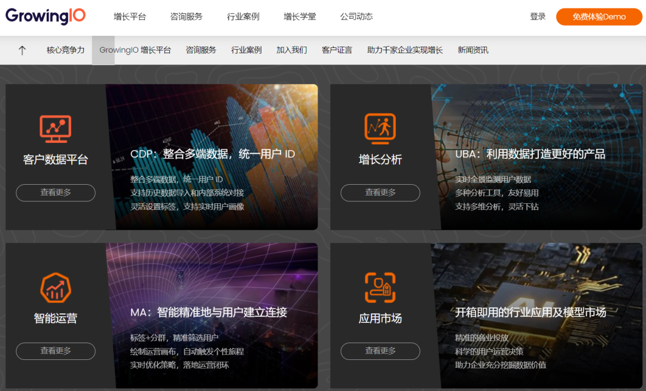Open the 新闻资讯 section tab
The height and width of the screenshot is (391, 646).
(473, 50)
